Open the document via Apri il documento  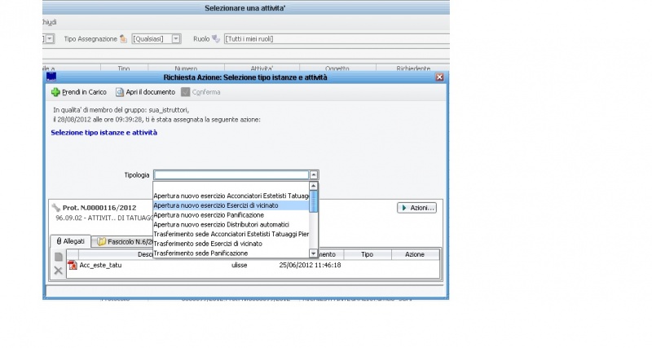click(x=146, y=92)
